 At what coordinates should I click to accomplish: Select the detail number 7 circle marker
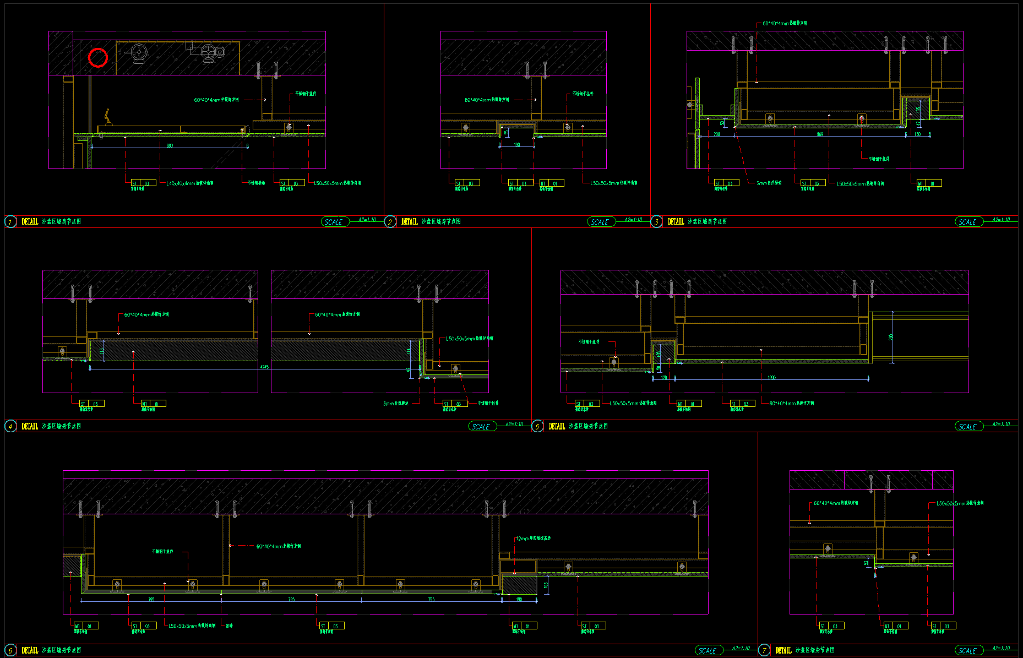pos(764,650)
